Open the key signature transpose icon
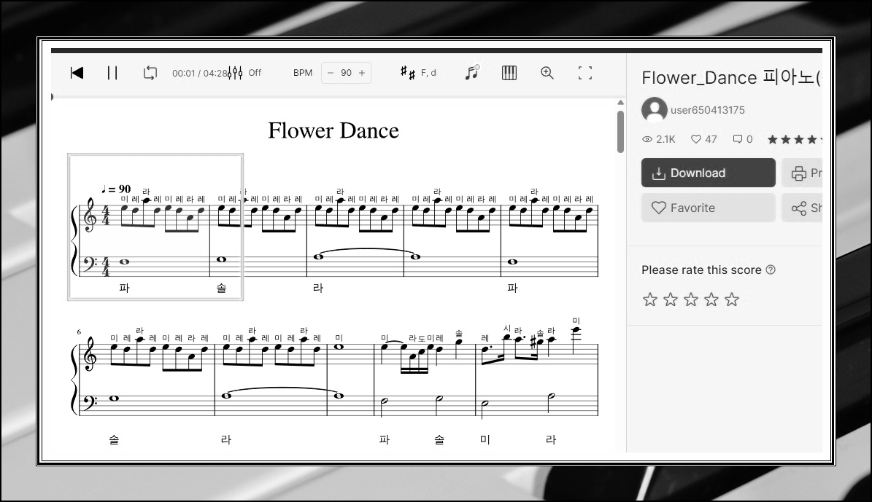 [408, 73]
